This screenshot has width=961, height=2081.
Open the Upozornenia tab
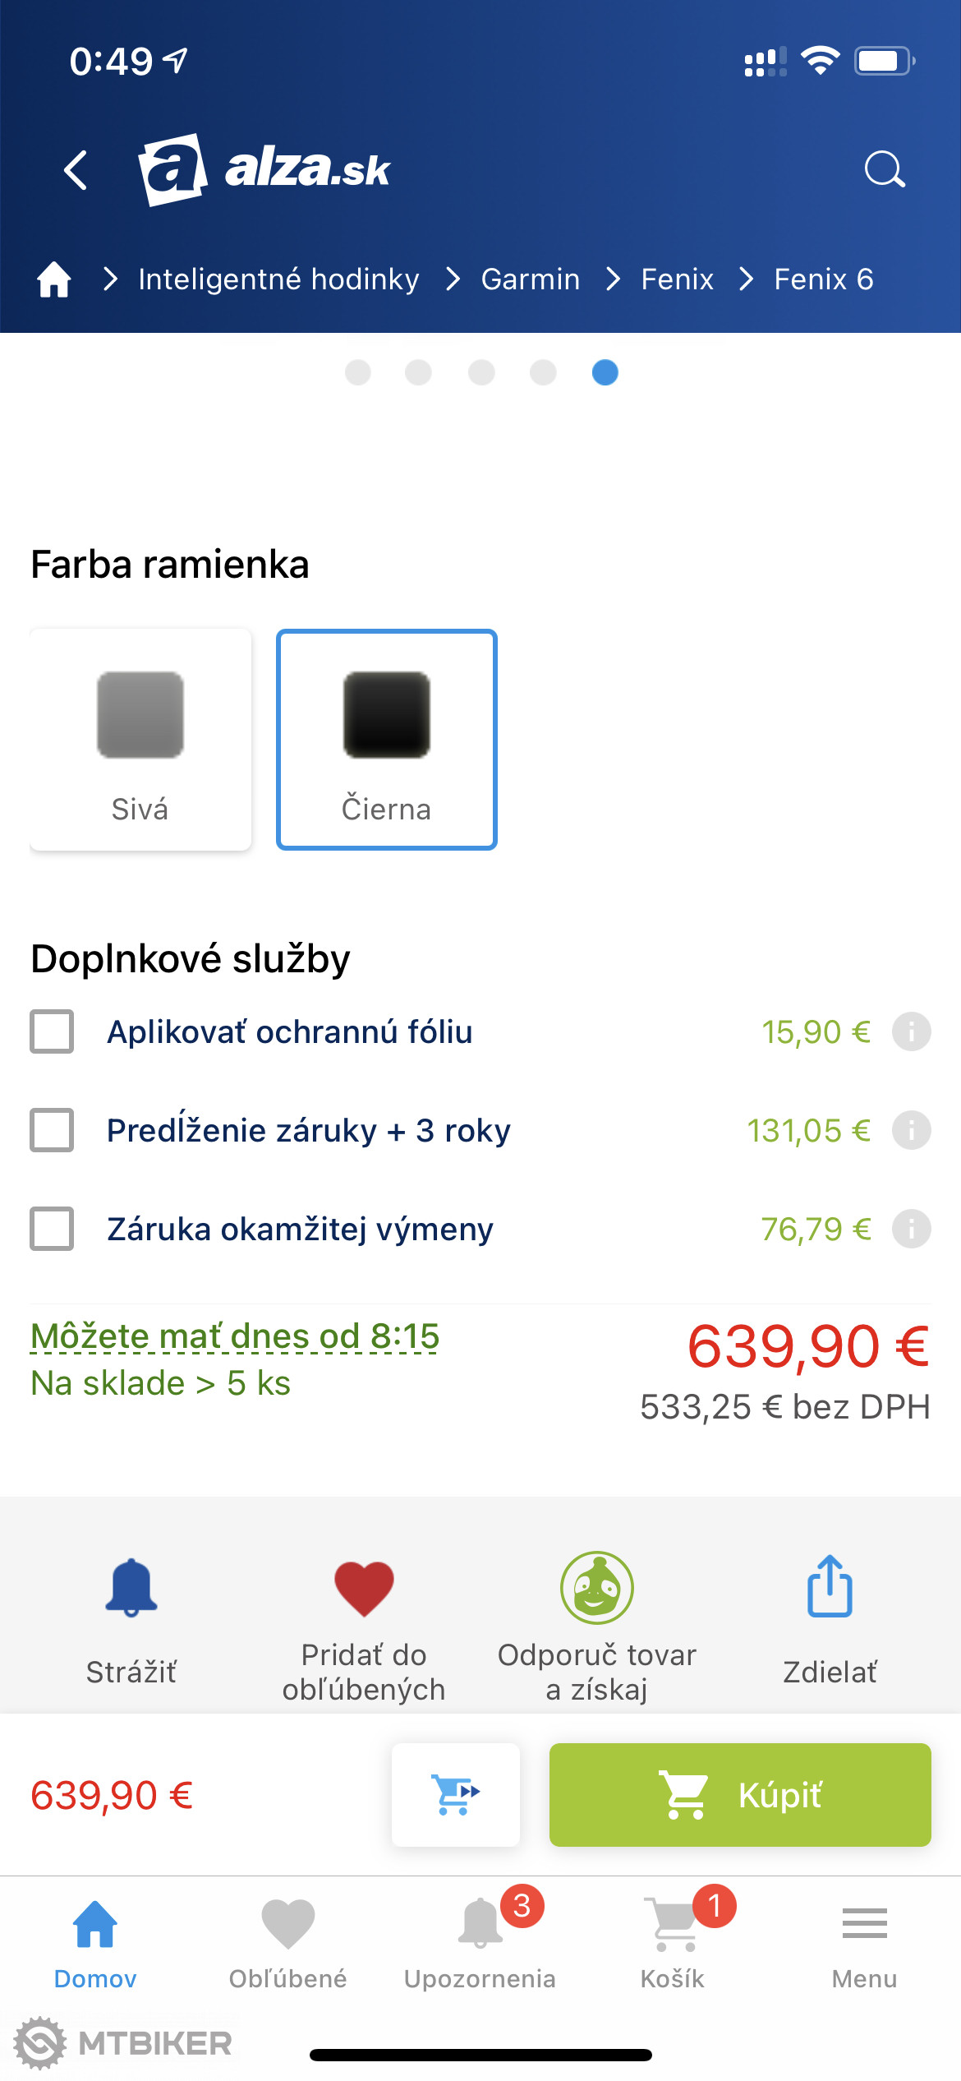coord(480,1941)
